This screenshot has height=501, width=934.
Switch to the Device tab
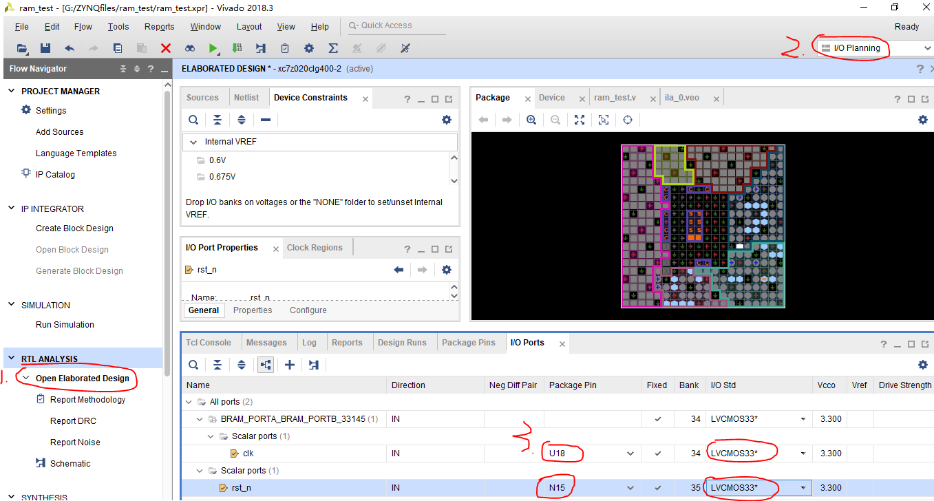(x=552, y=98)
